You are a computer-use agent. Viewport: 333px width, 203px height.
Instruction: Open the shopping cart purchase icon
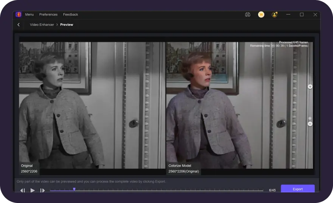(261, 14)
